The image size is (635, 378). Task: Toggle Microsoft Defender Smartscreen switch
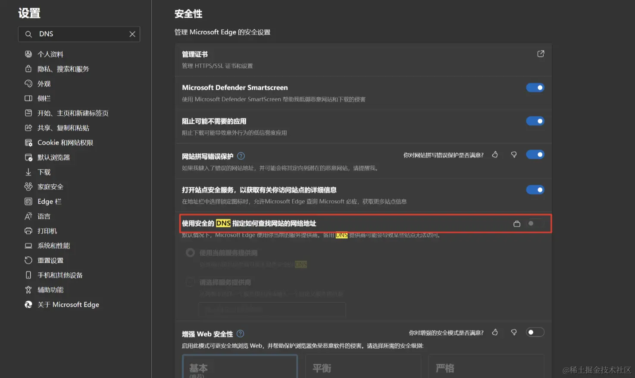tap(535, 88)
